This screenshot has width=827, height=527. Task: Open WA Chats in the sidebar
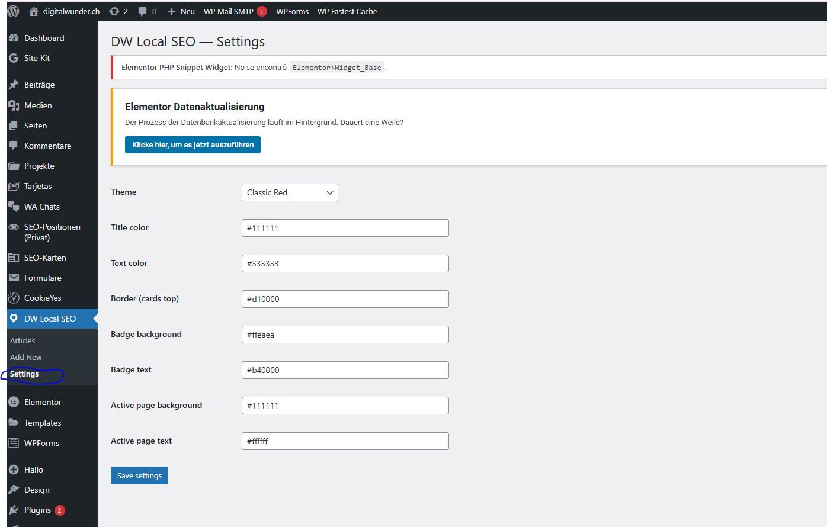(41, 207)
